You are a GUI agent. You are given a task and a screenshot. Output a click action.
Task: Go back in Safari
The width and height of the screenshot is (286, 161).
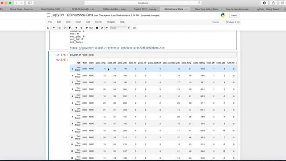(17, 3)
